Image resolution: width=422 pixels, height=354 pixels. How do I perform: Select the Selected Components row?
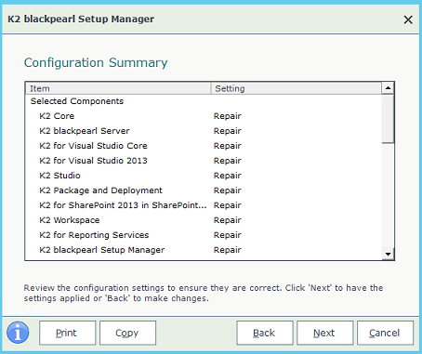tap(204, 101)
